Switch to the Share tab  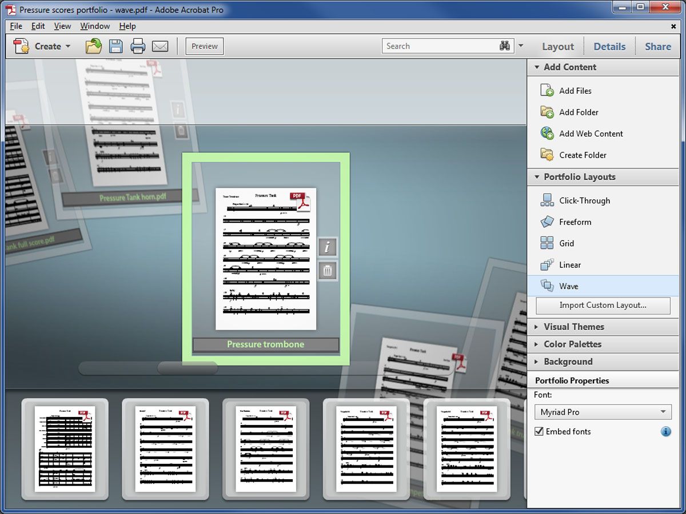(658, 47)
